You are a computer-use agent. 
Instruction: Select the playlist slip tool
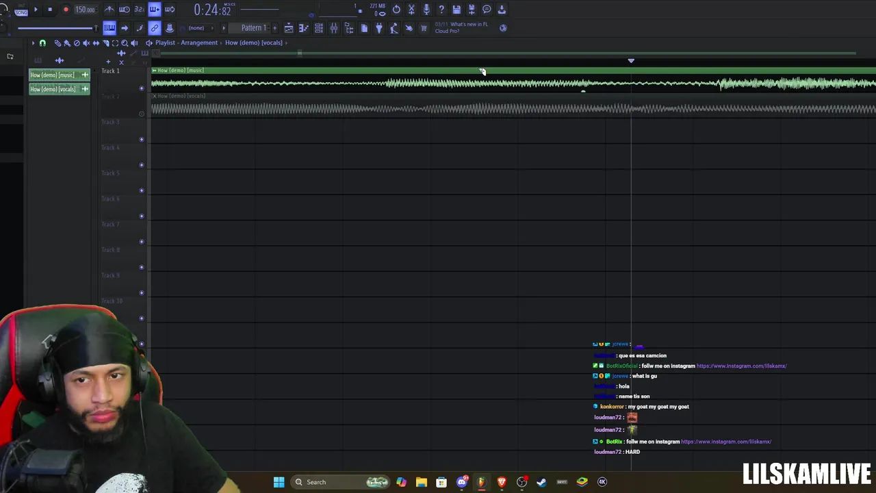click(96, 43)
